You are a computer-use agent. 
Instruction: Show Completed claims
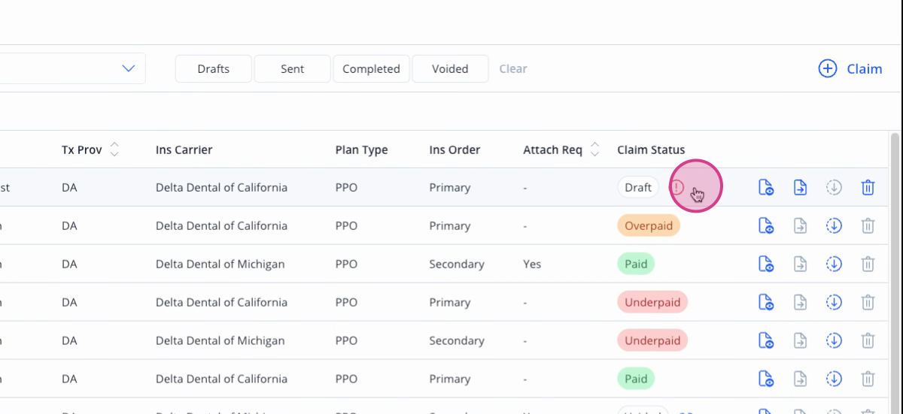tap(371, 68)
